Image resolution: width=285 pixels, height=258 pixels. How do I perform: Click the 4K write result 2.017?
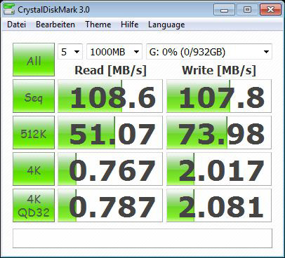point(219,169)
